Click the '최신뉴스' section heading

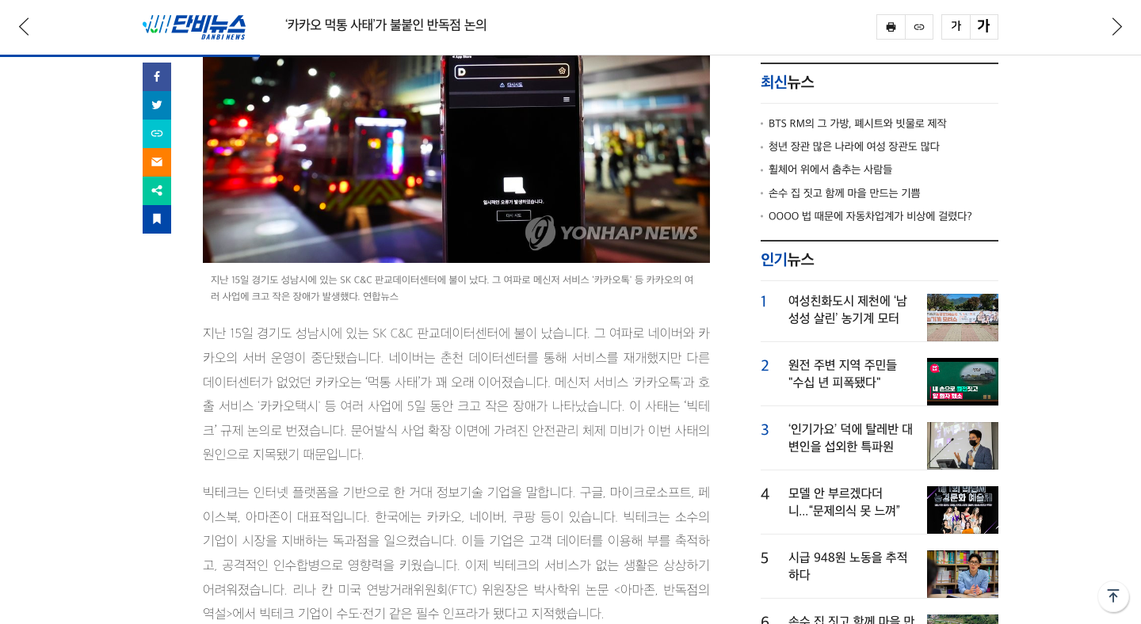pos(788,82)
